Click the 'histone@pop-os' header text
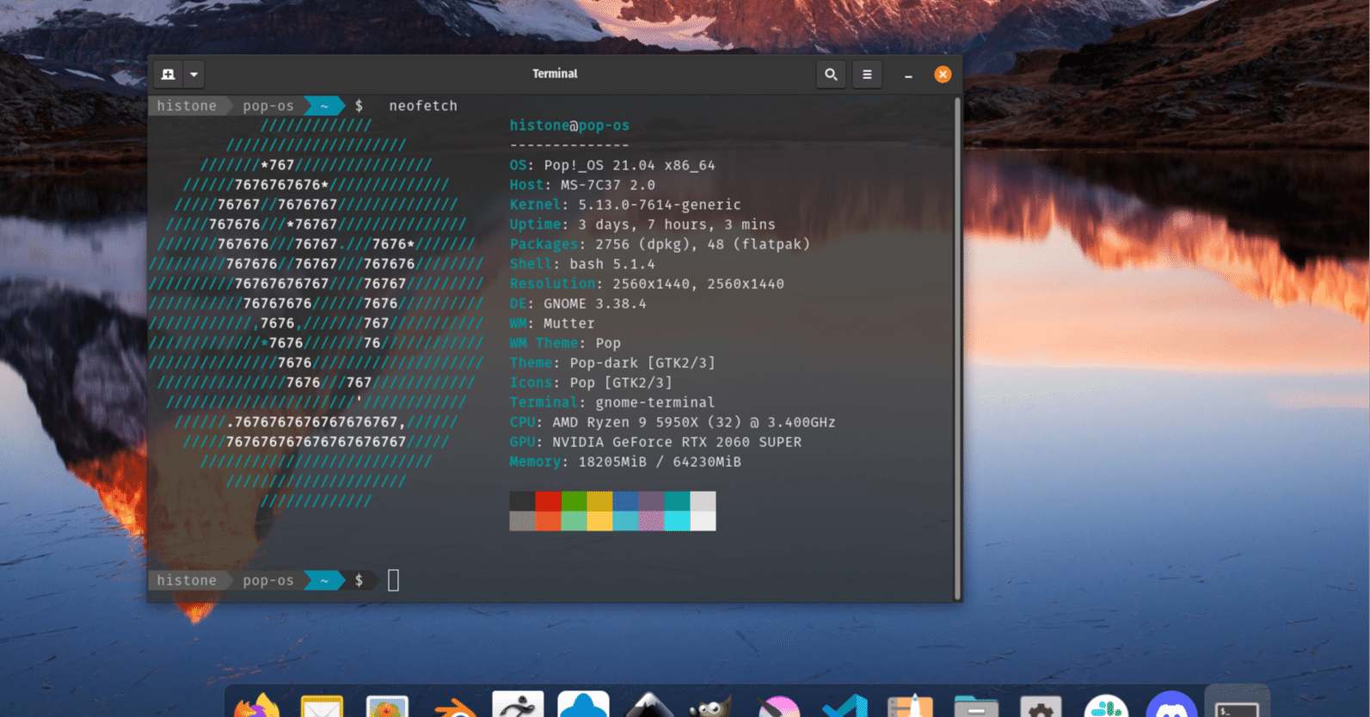 [569, 126]
